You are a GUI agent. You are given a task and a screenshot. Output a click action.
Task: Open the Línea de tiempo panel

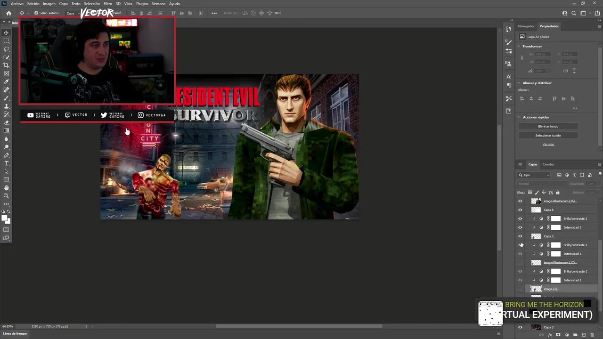(x=15, y=334)
